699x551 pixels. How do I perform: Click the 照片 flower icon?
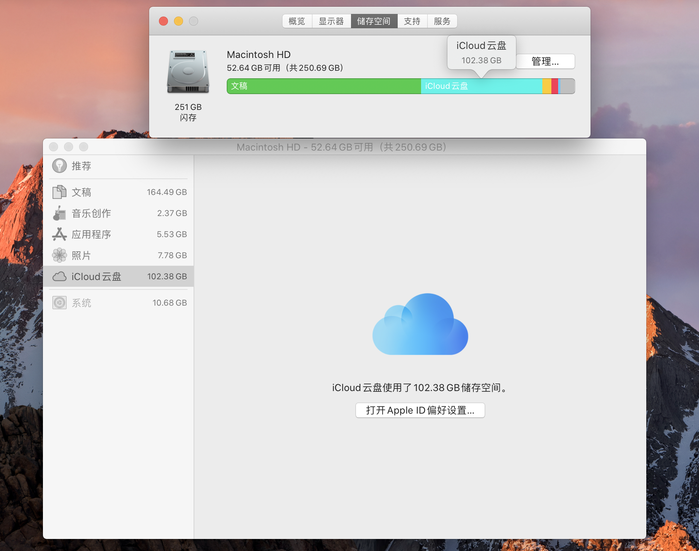[x=59, y=255]
